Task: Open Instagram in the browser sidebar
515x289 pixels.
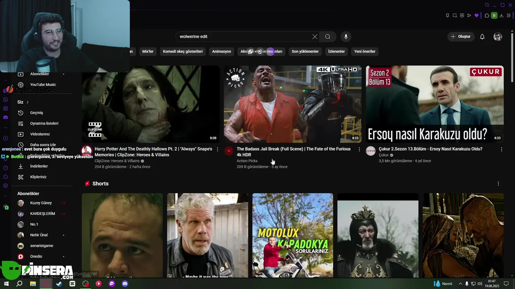Action: [6, 108]
